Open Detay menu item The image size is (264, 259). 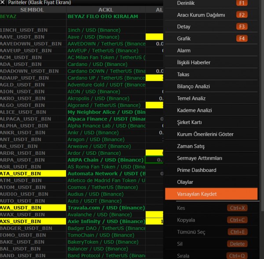pyautogui.click(x=211, y=27)
